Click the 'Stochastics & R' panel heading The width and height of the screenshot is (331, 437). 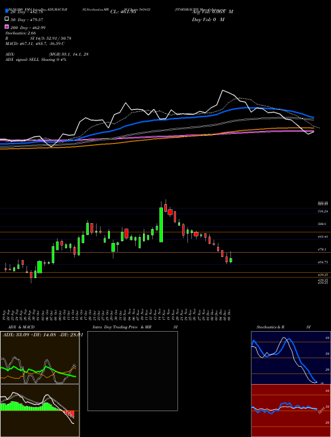[271, 327]
